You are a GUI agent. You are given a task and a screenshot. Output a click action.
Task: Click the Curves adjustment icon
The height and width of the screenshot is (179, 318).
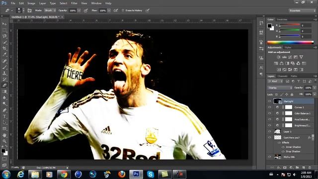[290, 57]
